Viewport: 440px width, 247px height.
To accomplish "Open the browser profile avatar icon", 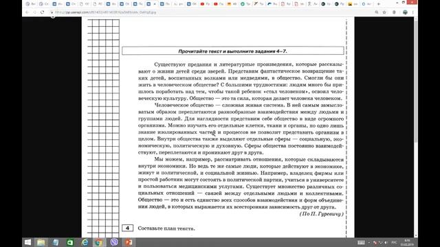I will click(405, 12).
